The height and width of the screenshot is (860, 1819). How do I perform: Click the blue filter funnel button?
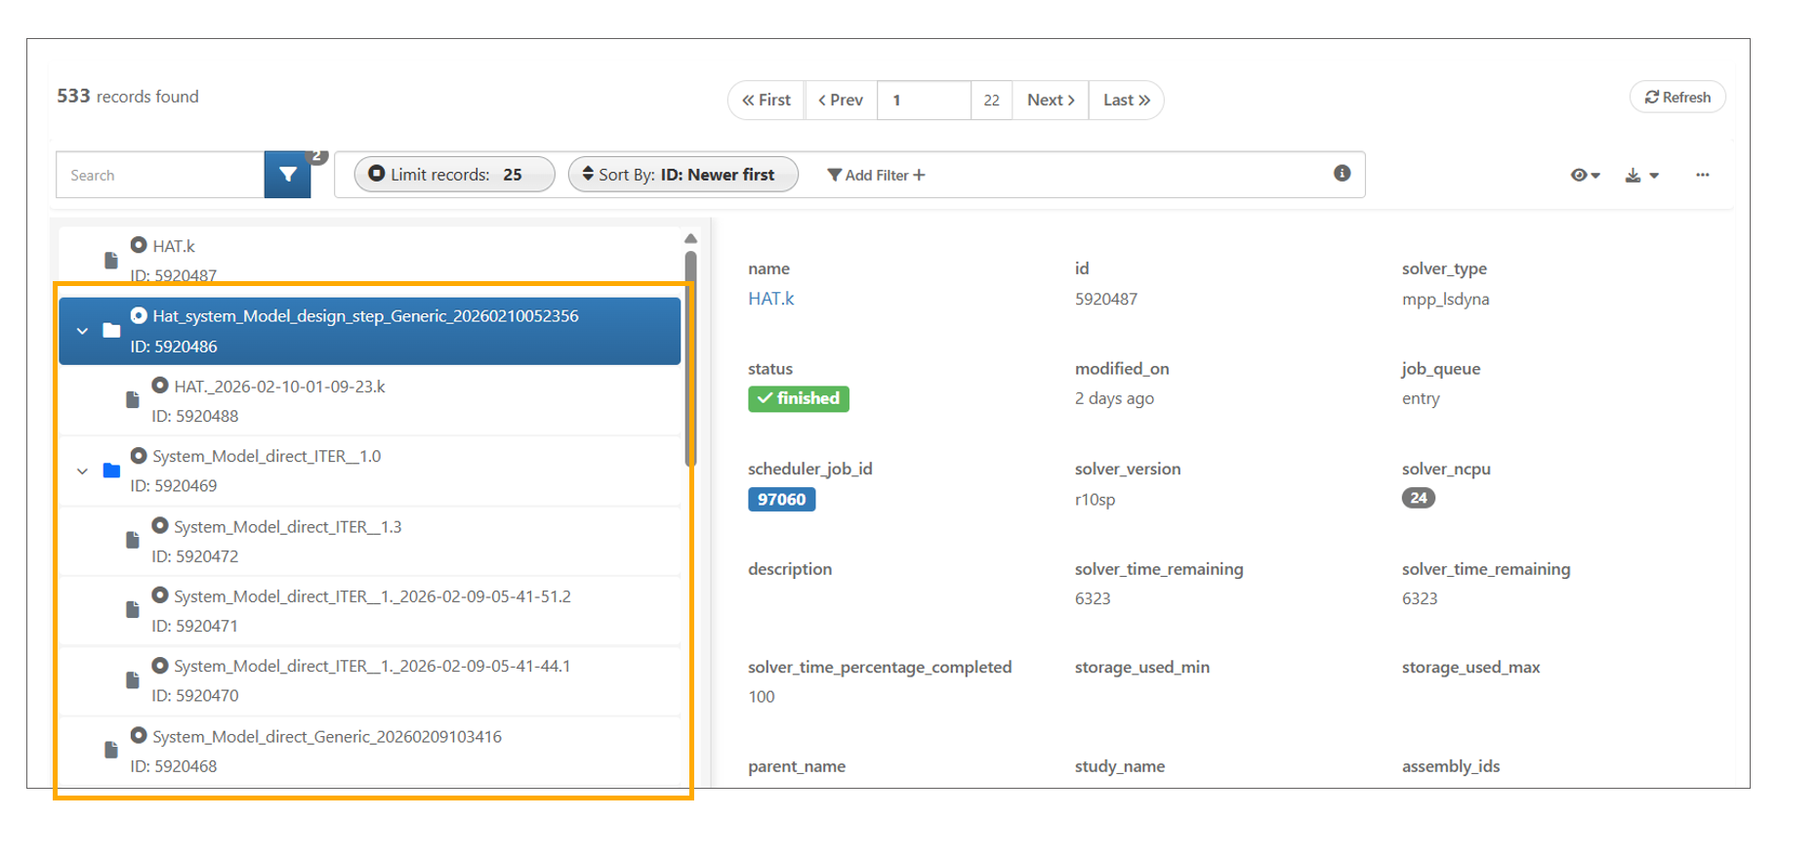pos(287,175)
